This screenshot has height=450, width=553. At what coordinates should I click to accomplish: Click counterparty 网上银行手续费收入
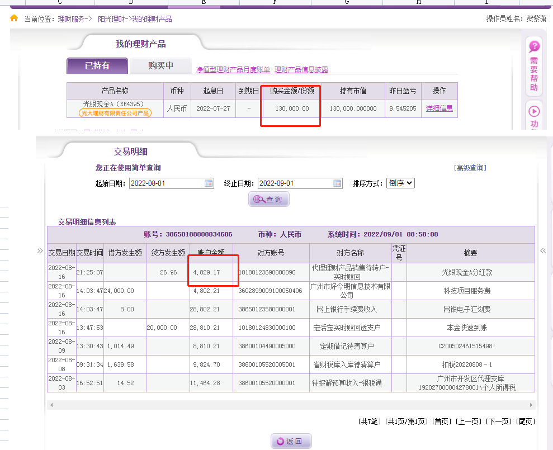point(347,309)
